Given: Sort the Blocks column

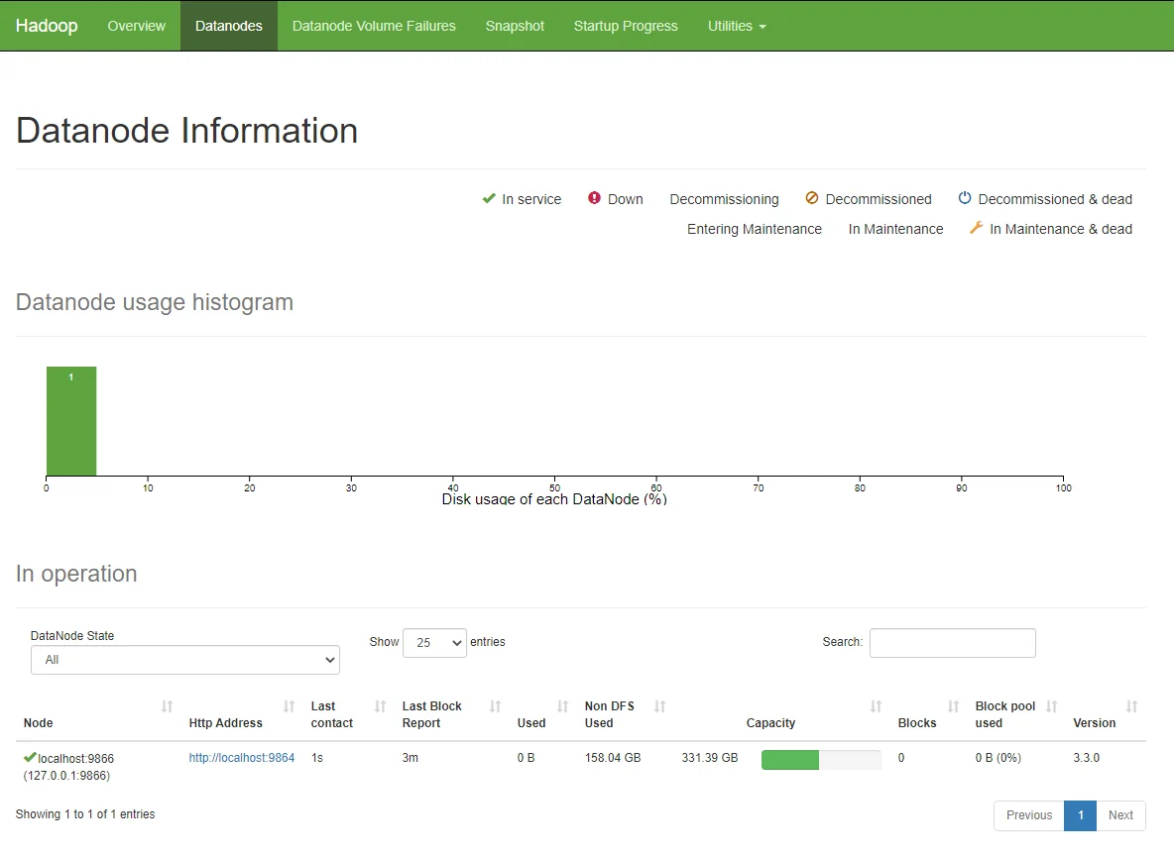Looking at the screenshot, I should coord(953,706).
